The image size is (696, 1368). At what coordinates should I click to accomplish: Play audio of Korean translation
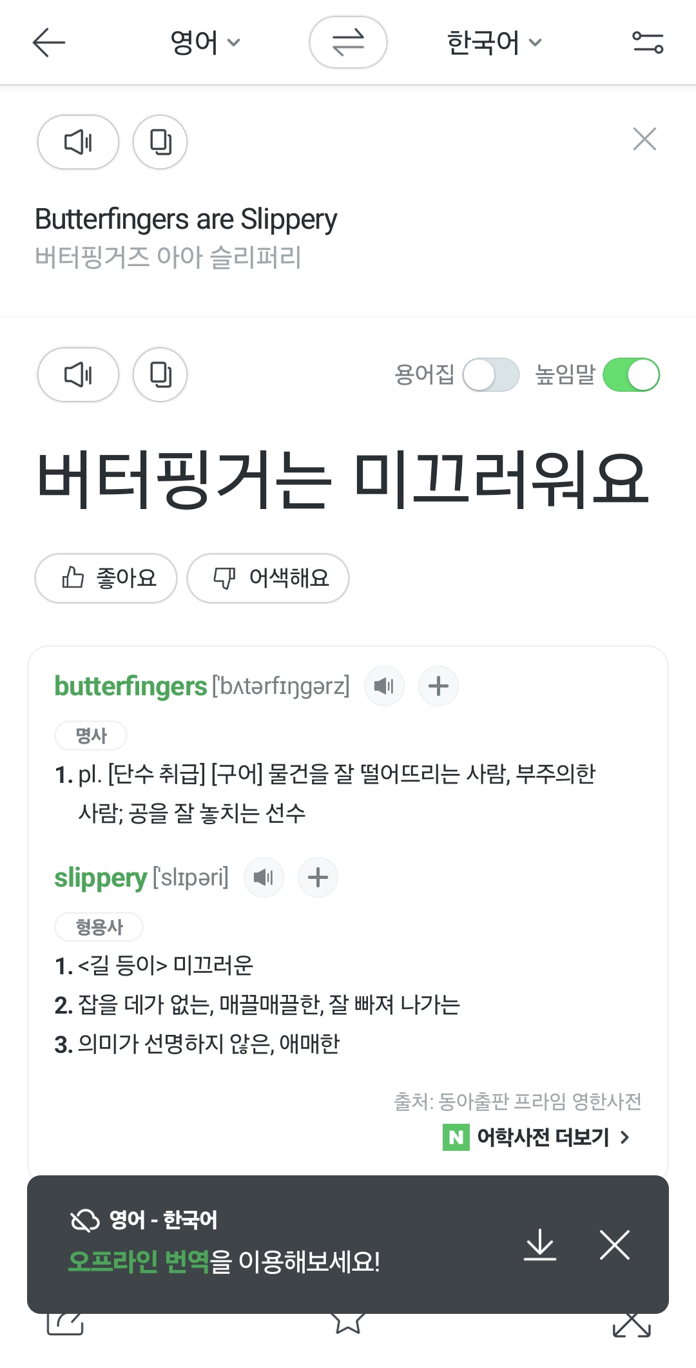[78, 374]
